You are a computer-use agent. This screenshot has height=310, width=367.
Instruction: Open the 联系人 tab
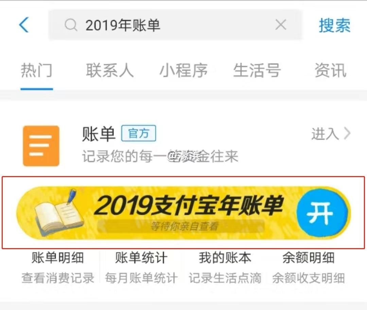pos(110,70)
